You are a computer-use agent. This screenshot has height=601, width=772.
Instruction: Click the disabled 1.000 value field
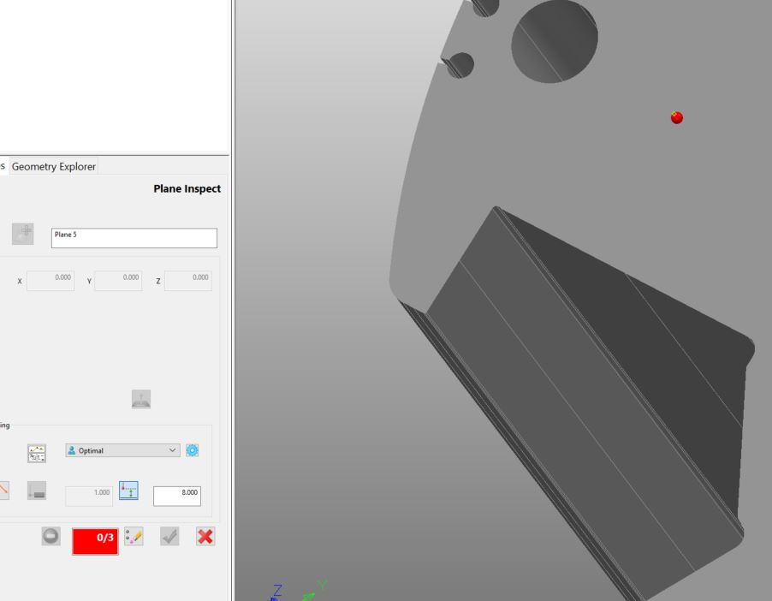click(x=89, y=496)
